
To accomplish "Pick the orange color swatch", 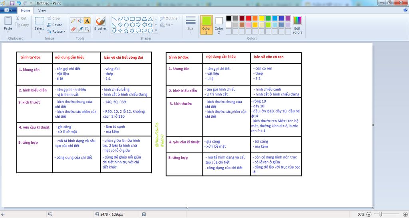I will 255,18.
